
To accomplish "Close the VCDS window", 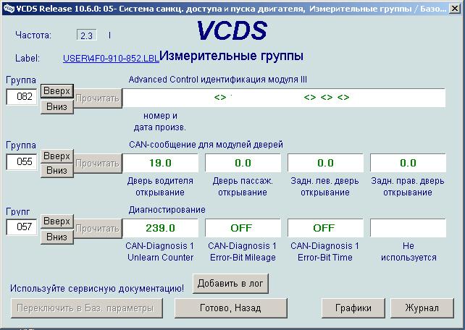I will click(454, 8).
